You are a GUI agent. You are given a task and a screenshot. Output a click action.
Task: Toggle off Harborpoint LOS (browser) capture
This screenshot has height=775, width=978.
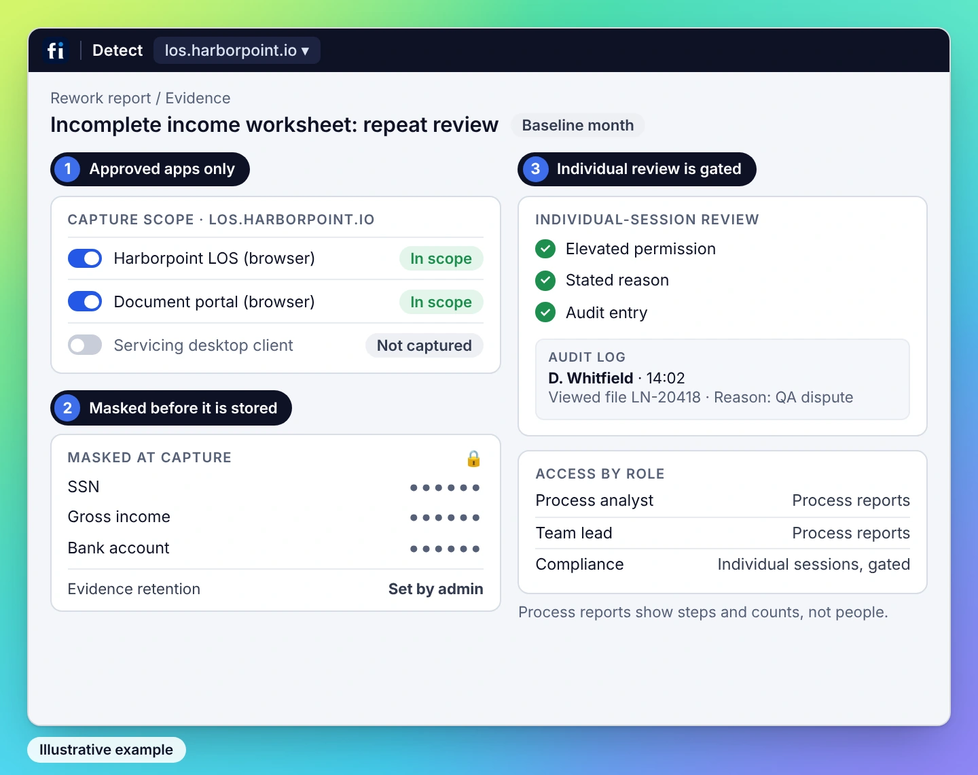[x=85, y=258]
